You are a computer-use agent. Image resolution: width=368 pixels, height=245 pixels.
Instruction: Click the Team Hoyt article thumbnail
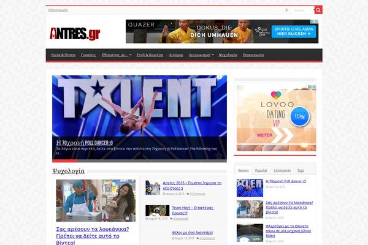[157, 211]
